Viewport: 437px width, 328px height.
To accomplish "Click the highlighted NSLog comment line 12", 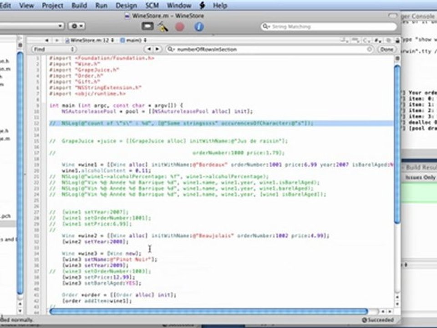I will (x=222, y=123).
